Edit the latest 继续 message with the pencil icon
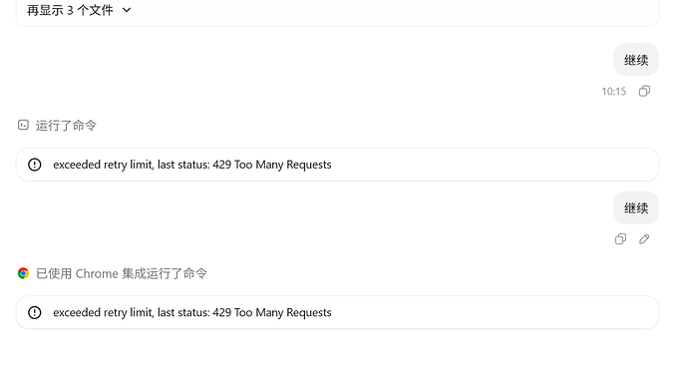Viewport: 688px width, 376px height. point(644,239)
